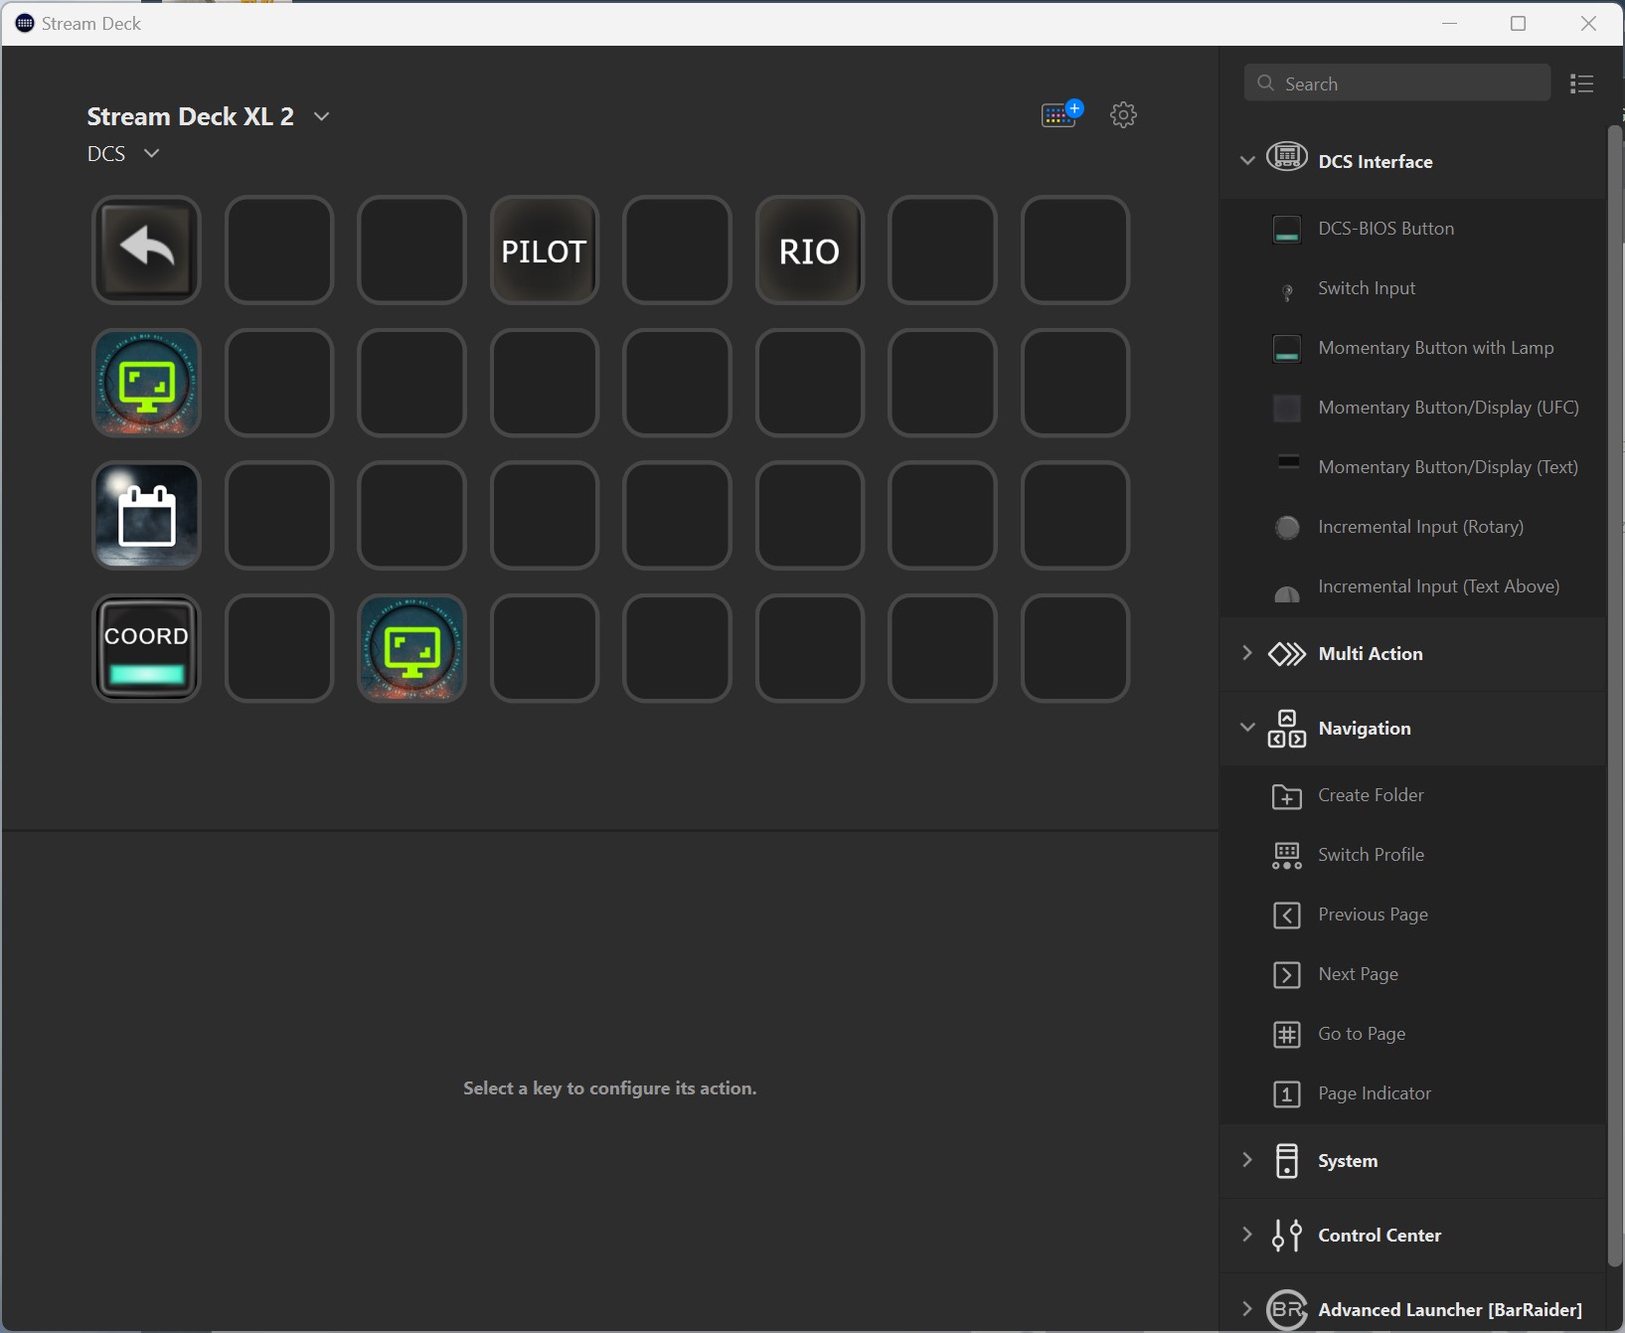Open the Stream Deck XL 2 device dropdown
Image resolution: width=1625 pixels, height=1333 pixels.
[x=321, y=116]
